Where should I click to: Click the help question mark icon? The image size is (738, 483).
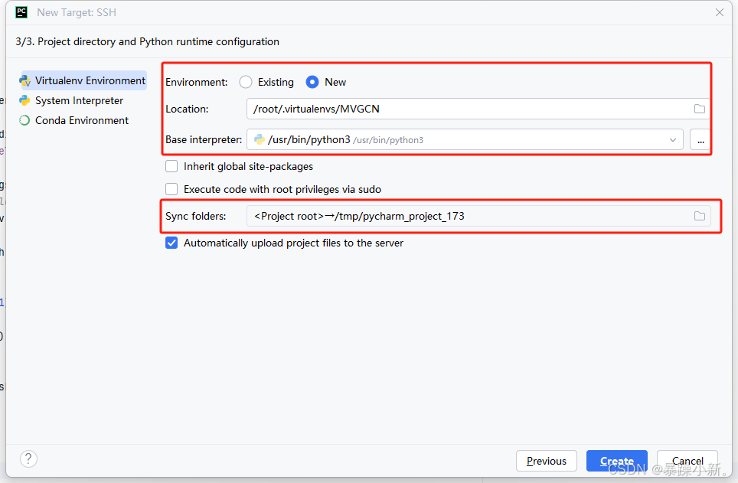click(x=28, y=459)
